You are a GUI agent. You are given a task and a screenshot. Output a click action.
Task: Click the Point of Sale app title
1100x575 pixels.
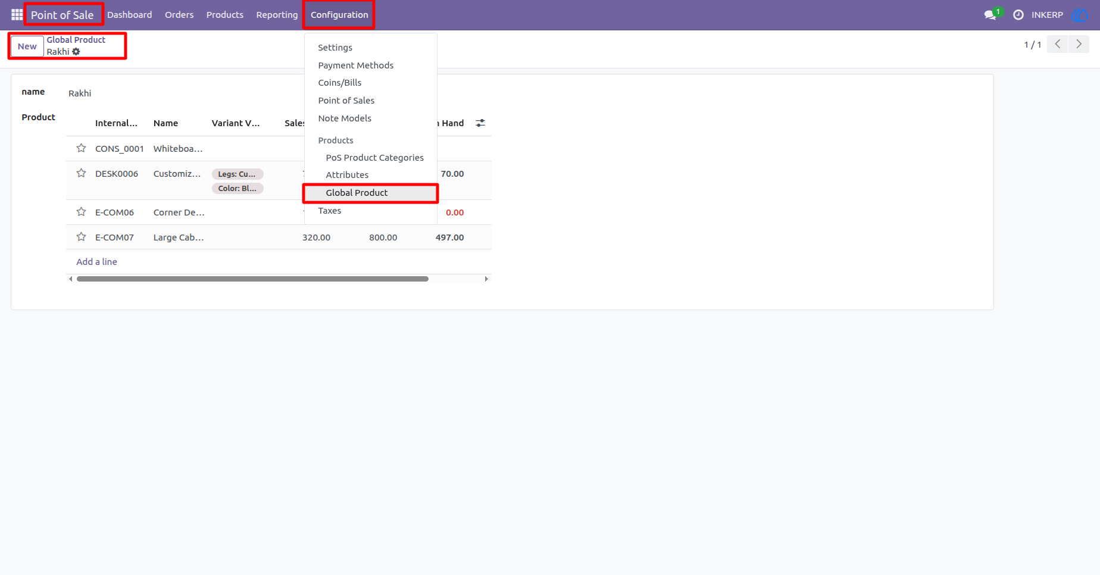[62, 15]
